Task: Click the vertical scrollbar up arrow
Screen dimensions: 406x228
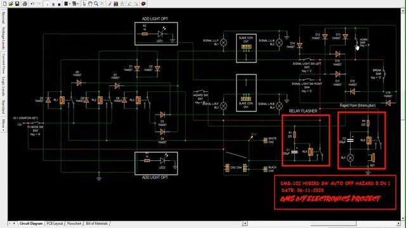Action: [x=403, y=11]
